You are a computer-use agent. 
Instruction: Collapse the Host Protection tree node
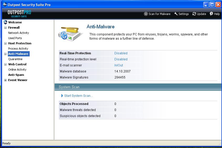[5, 43]
